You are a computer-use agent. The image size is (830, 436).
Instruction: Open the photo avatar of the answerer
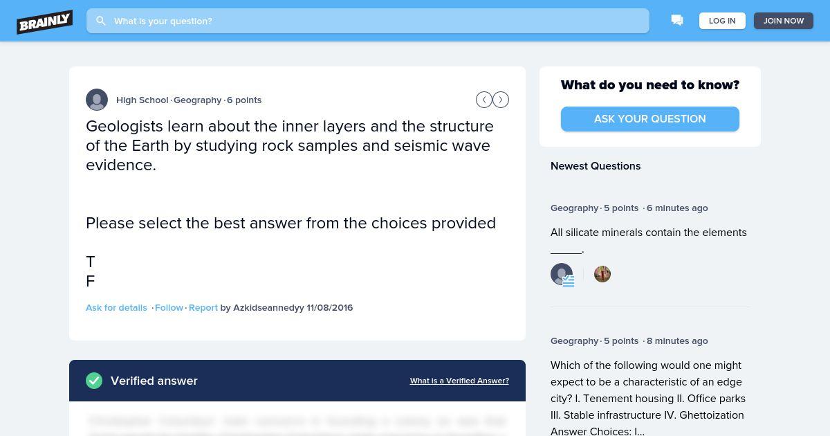(602, 274)
